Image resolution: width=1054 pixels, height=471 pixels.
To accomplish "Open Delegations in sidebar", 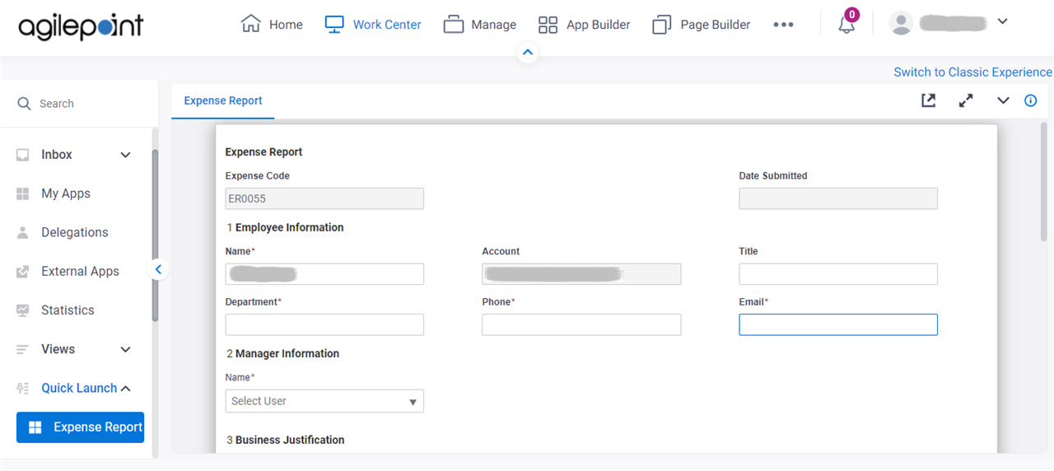I will click(x=75, y=232).
